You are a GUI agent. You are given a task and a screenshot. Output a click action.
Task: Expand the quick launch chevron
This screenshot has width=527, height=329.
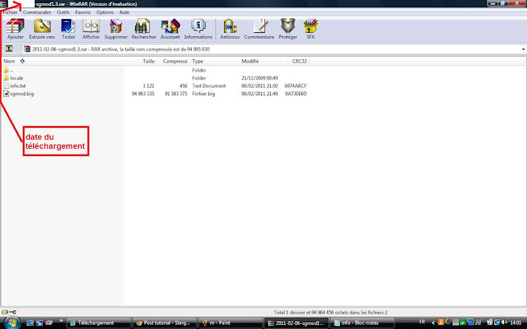tap(61, 321)
